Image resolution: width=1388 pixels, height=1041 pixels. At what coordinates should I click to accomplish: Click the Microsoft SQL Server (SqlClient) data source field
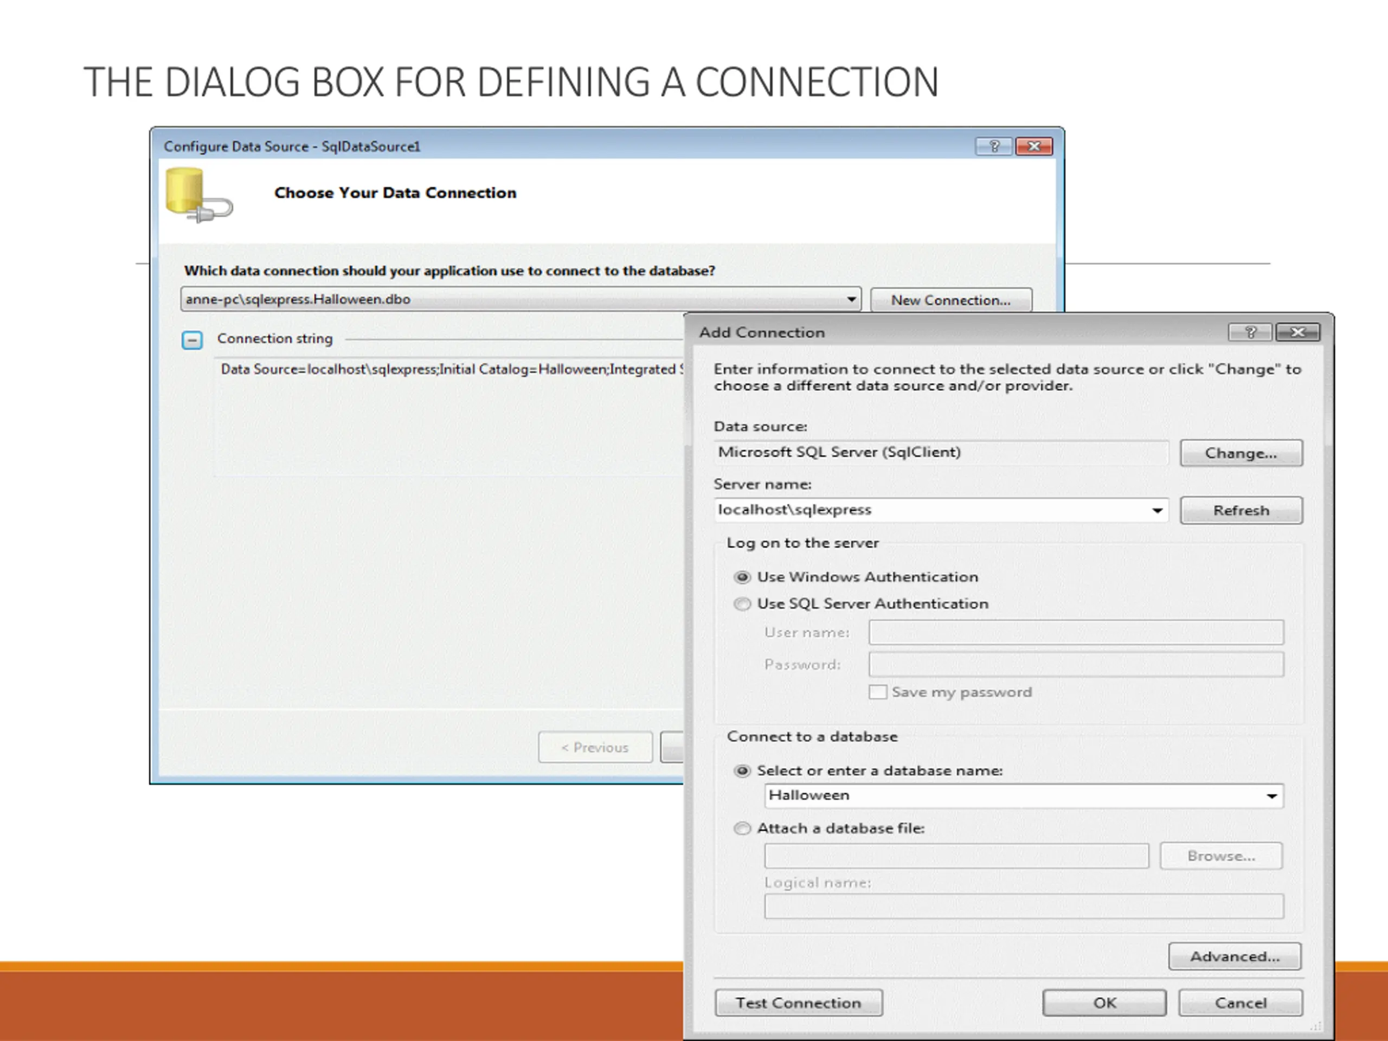click(x=941, y=452)
